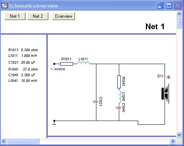
Task: Click the red positive polarity marker near D11
Action: [168, 77]
